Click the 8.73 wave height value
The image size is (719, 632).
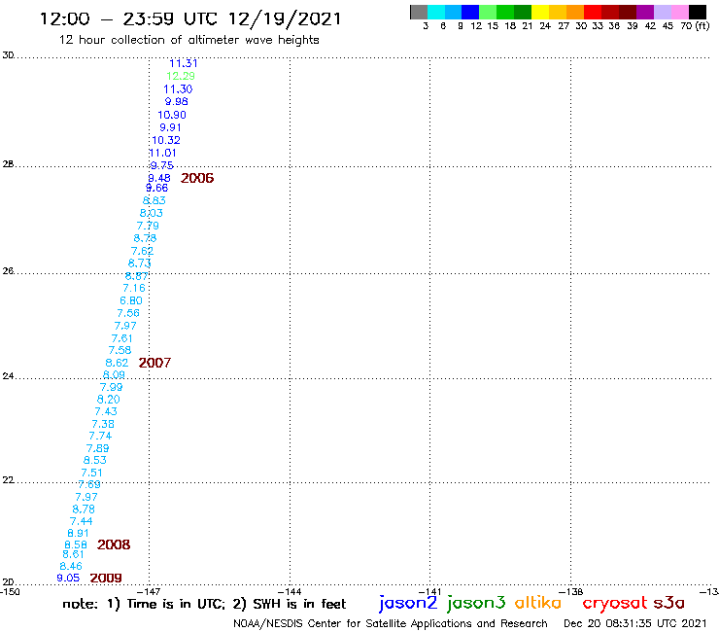139,263
